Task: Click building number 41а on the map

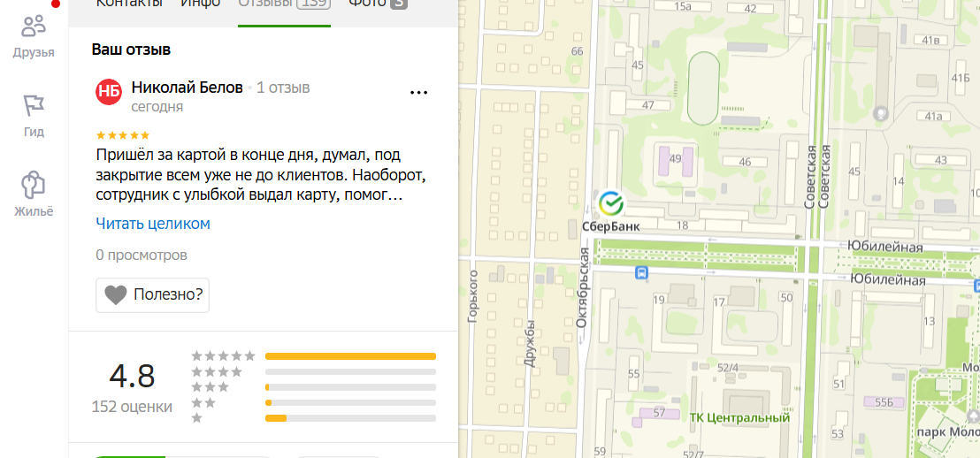Action: coord(934,116)
